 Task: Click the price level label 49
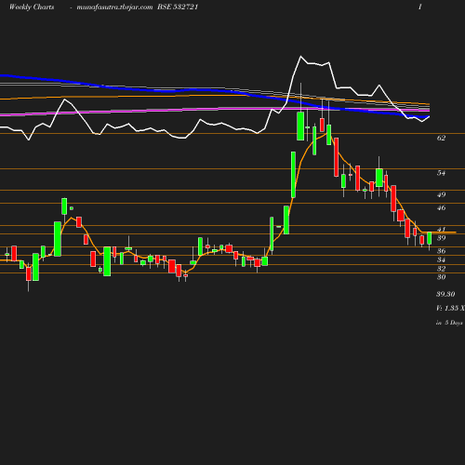coord(441,194)
